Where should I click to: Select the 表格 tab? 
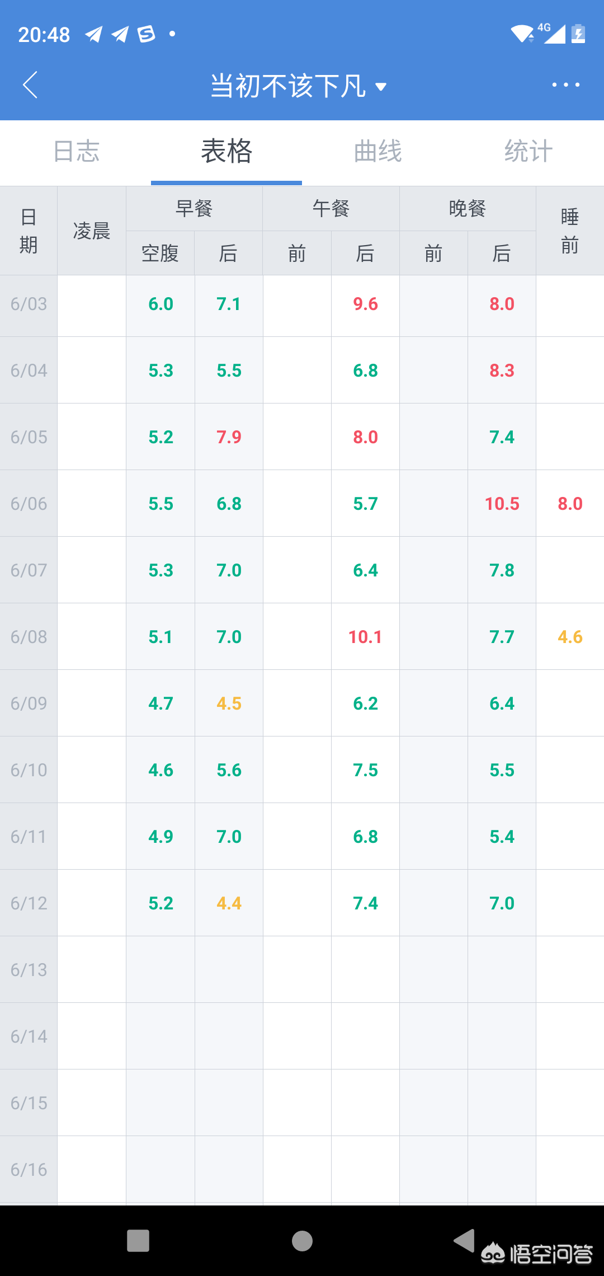pos(226,152)
